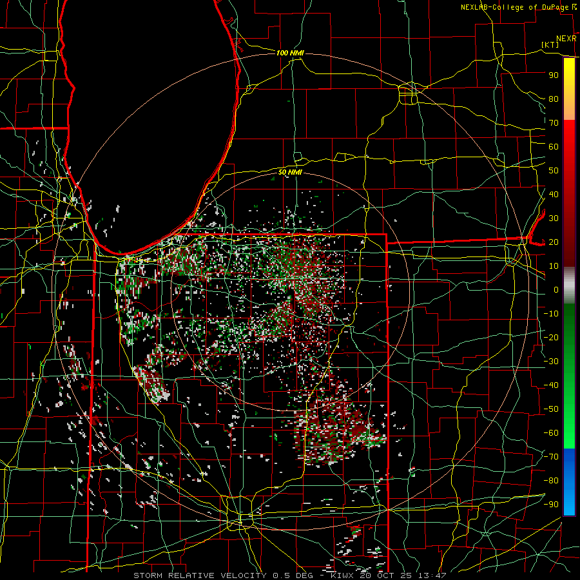Click the positive 40 scale value
Screen dimensions: 580x580
554,194
